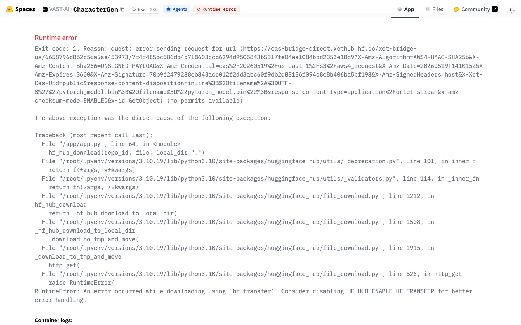The height and width of the screenshot is (325, 521).
Task: Copy the Space name with the copy icon
Action: pyautogui.click(x=122, y=9)
